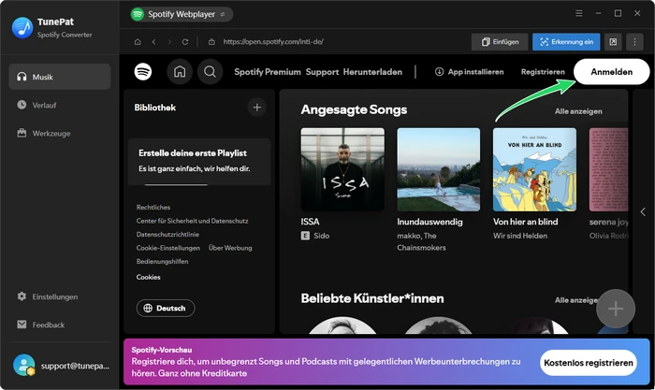Go to browser home page icon
Image resolution: width=655 pixels, height=390 pixels.
[x=138, y=42]
